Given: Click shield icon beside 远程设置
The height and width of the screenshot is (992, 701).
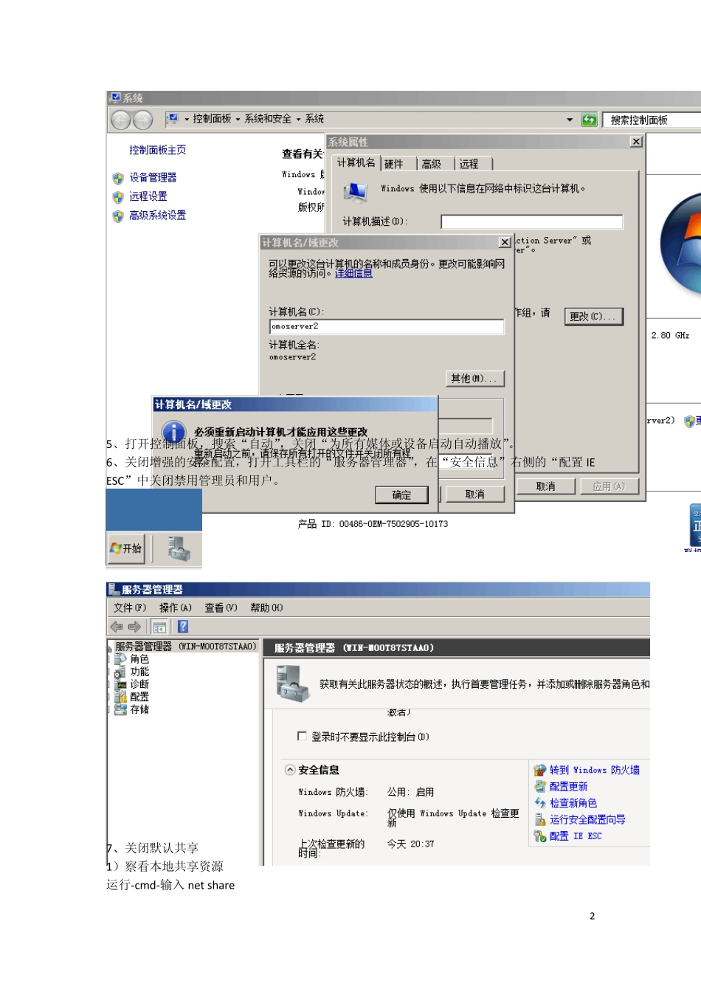Looking at the screenshot, I should pyautogui.click(x=118, y=197).
